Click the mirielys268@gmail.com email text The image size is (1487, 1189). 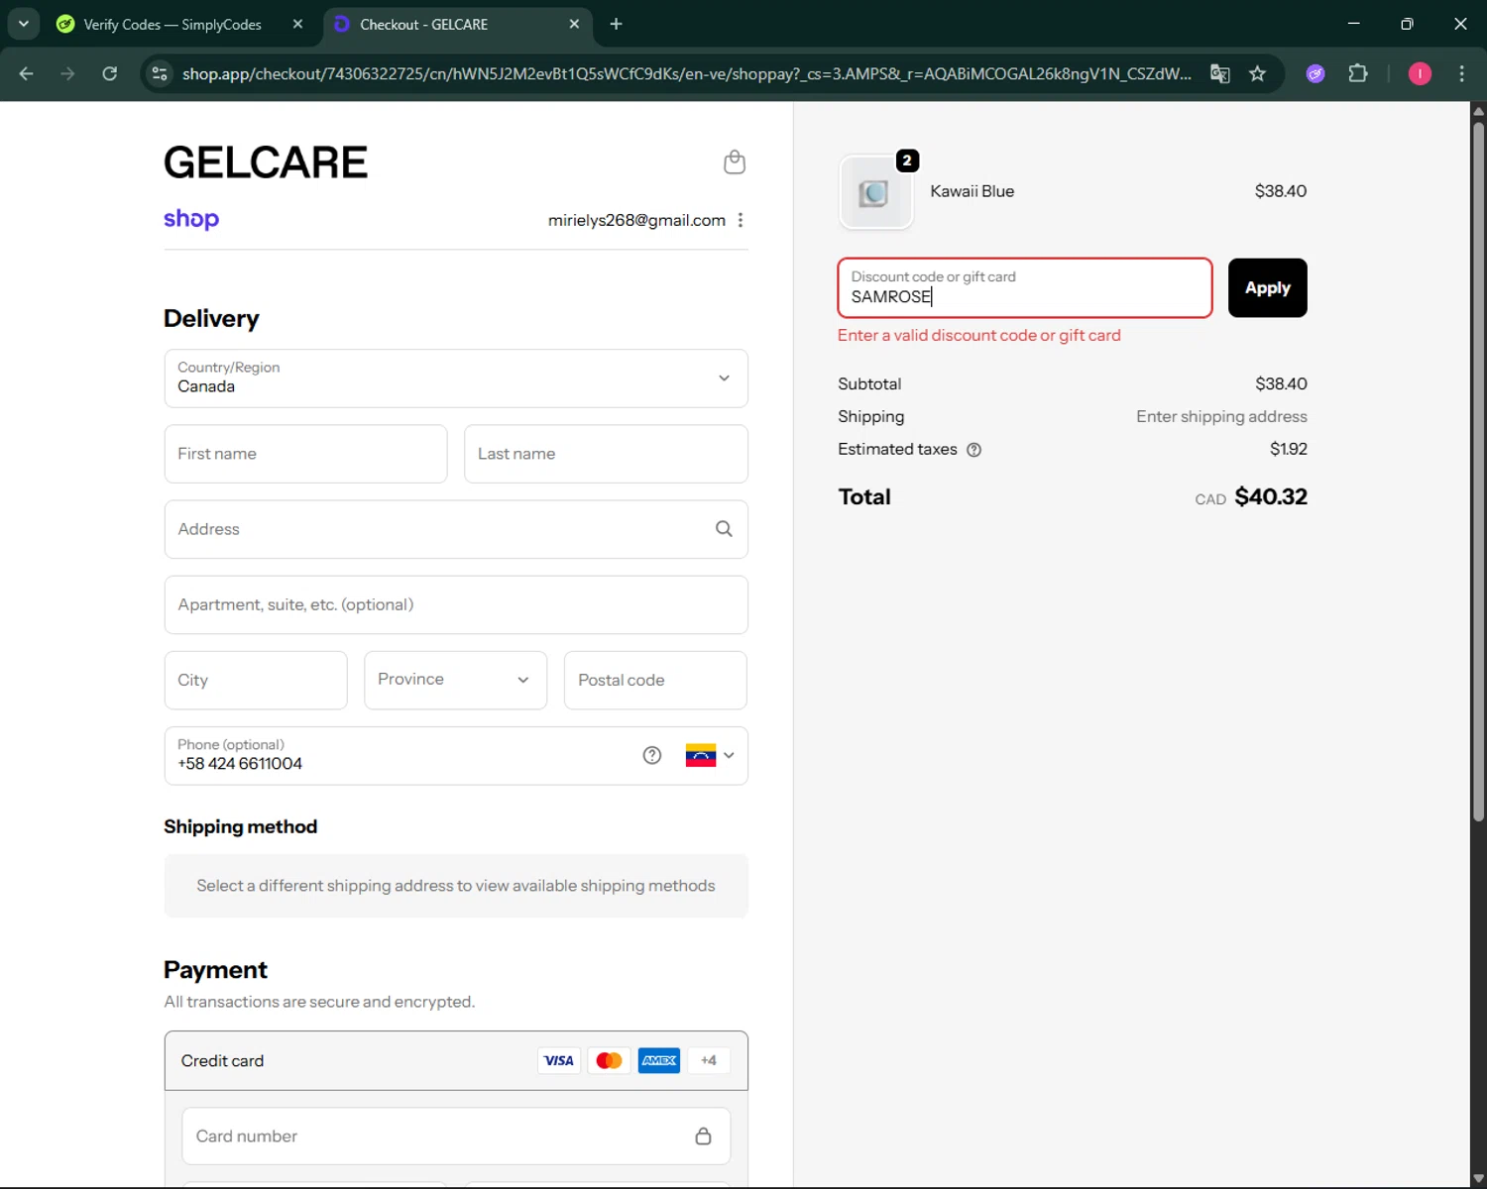(636, 220)
